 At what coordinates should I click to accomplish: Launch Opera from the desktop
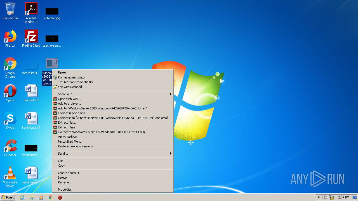pyautogui.click(x=10, y=93)
